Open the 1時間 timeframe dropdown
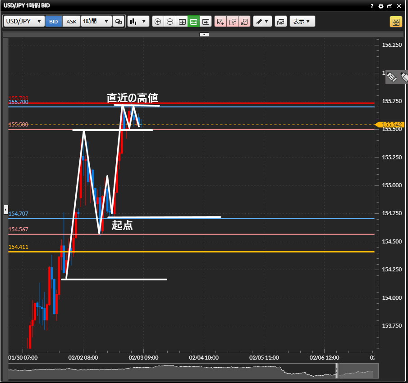The width and height of the screenshot is (408, 383). (96, 22)
